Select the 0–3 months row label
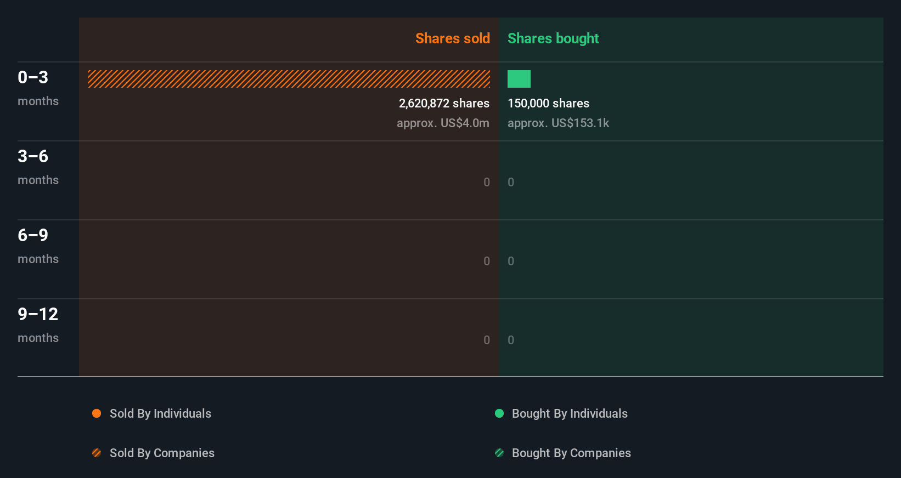The image size is (901, 478). pyautogui.click(x=38, y=88)
